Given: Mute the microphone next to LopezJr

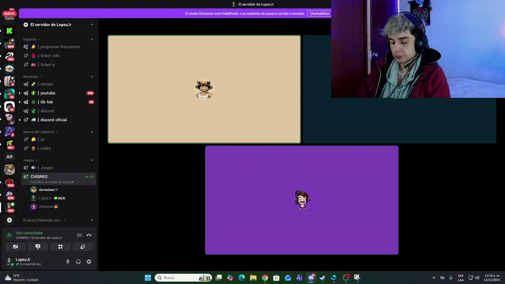Looking at the screenshot, I should [x=68, y=262].
